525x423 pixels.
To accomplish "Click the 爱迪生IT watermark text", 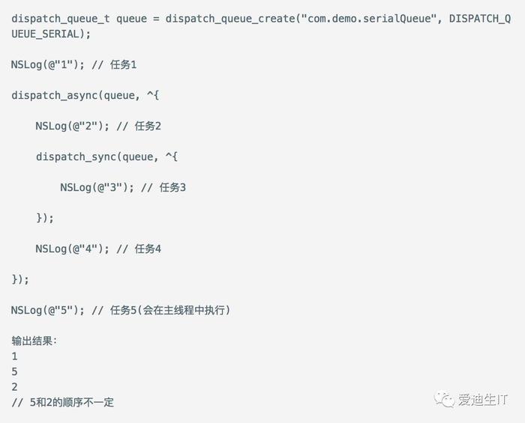I will click(x=484, y=400).
